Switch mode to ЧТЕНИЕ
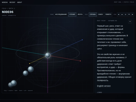 coord(72,15)
